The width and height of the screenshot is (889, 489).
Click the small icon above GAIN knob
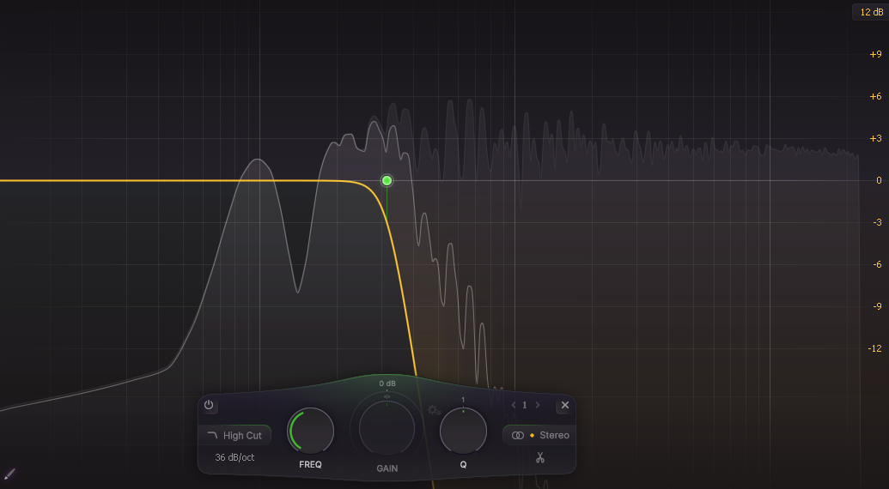(387, 396)
